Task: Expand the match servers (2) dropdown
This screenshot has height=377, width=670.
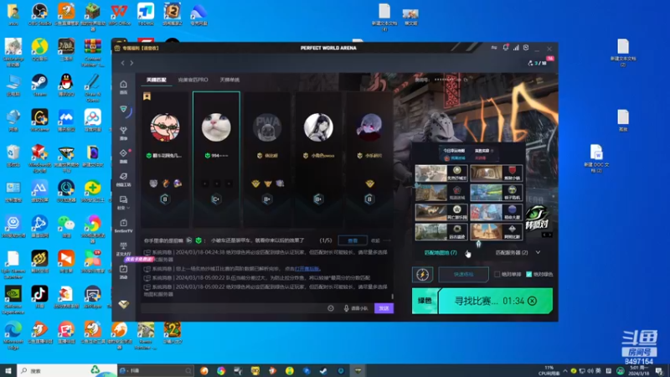Action: pyautogui.click(x=518, y=253)
